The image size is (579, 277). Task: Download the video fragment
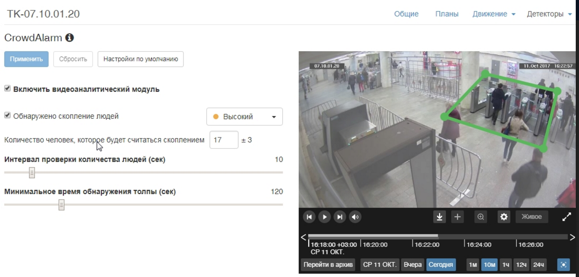[x=439, y=217]
